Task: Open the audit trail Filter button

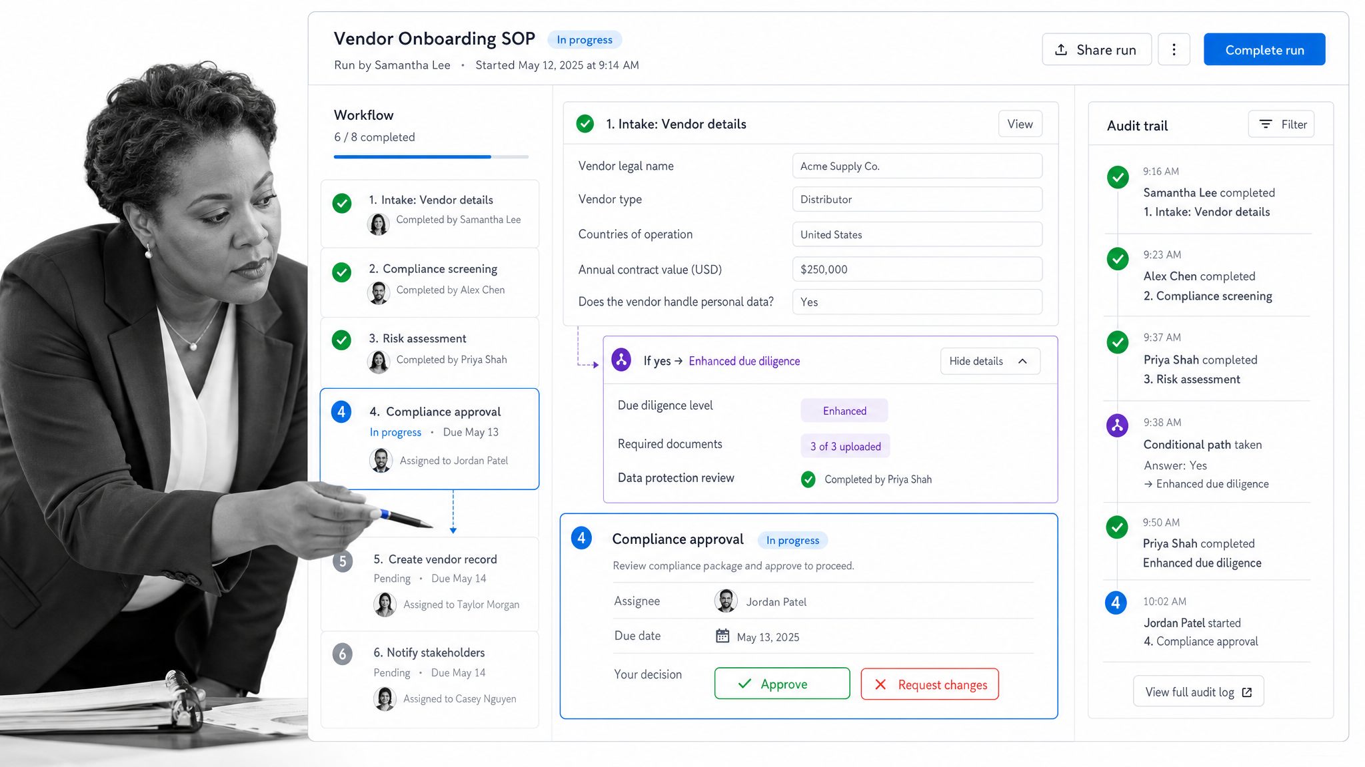Action: [1281, 125]
